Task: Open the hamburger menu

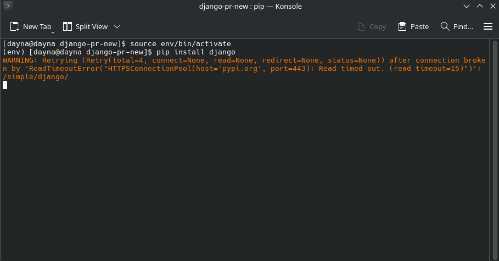Action: click(x=487, y=26)
